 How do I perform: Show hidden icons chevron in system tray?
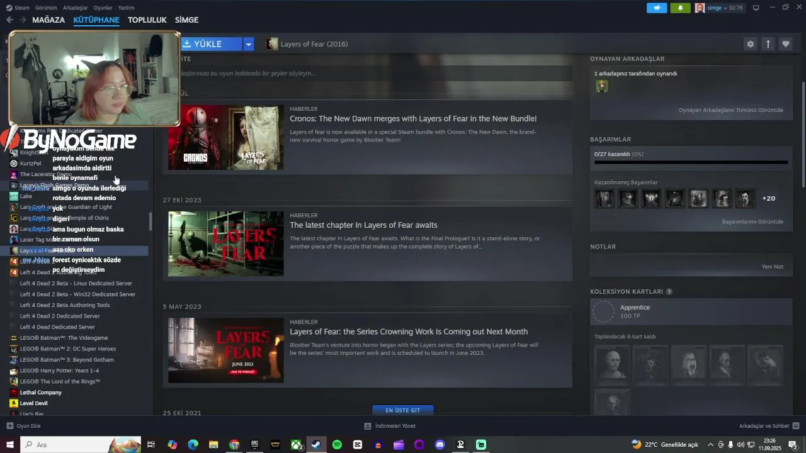coord(711,445)
